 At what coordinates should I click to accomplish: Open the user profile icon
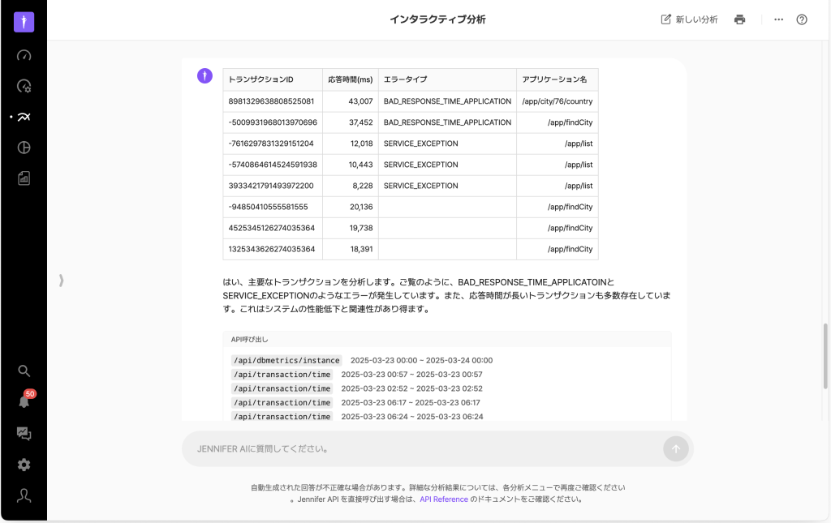tap(24, 495)
